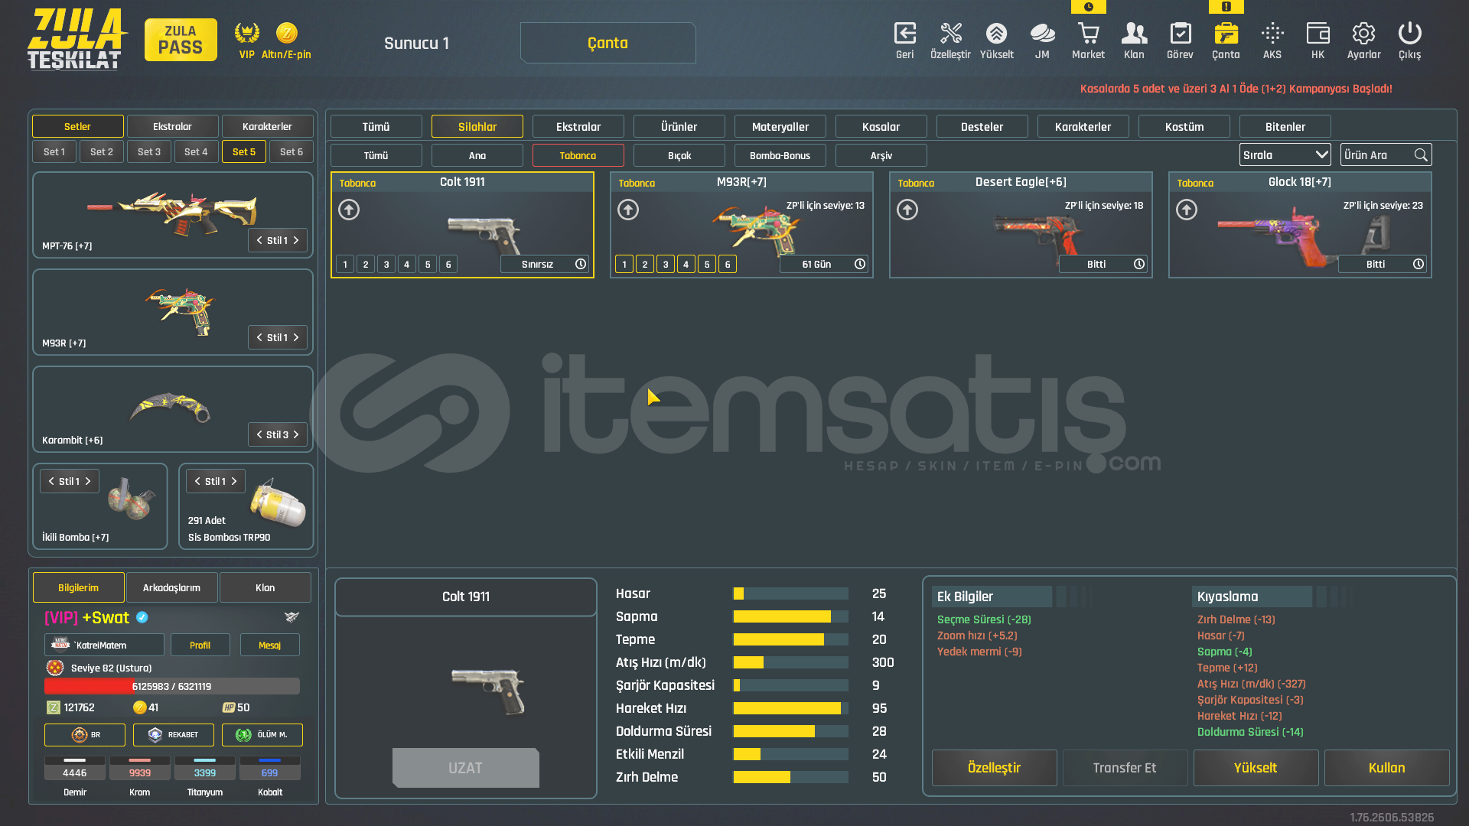Previous style arrow for Karambit [+6]
1469x826 pixels.
tap(259, 434)
